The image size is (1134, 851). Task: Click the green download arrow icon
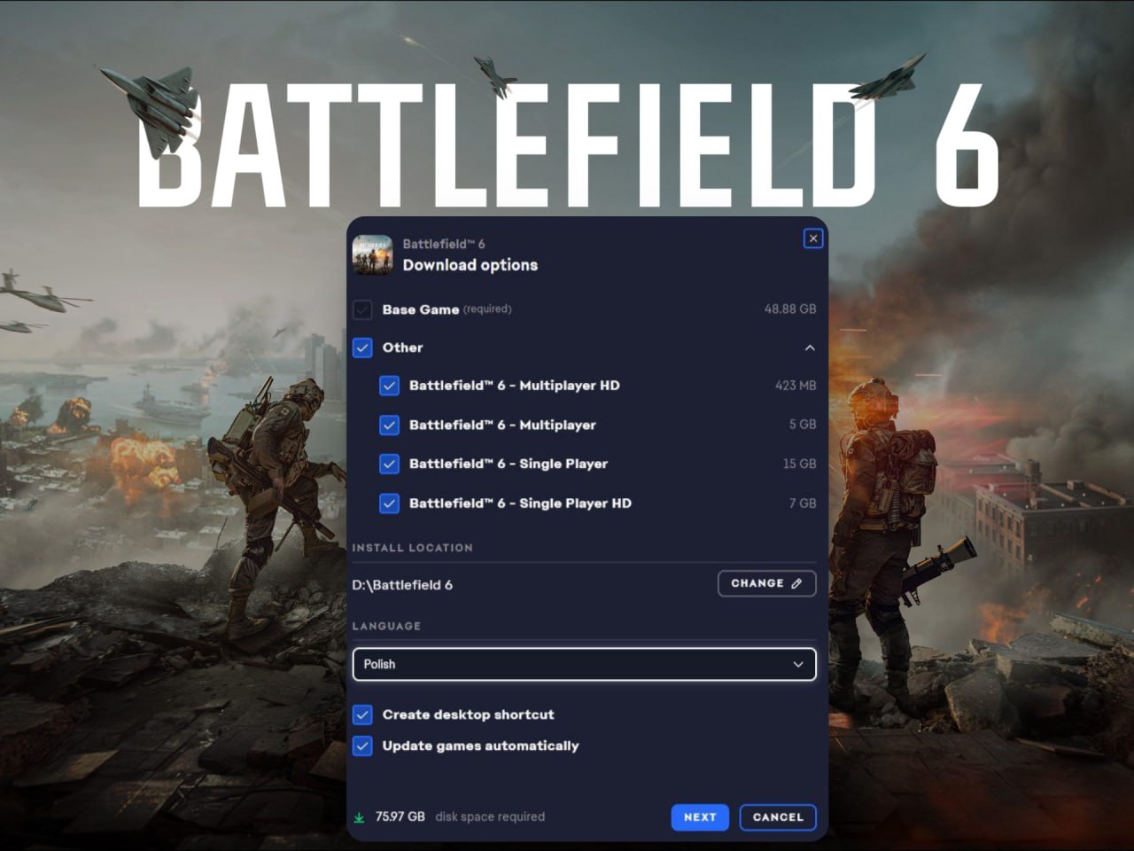359,817
